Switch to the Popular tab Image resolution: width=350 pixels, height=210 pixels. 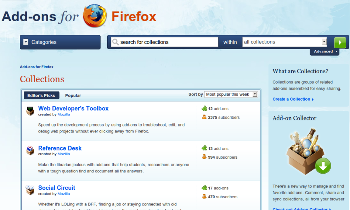(73, 96)
